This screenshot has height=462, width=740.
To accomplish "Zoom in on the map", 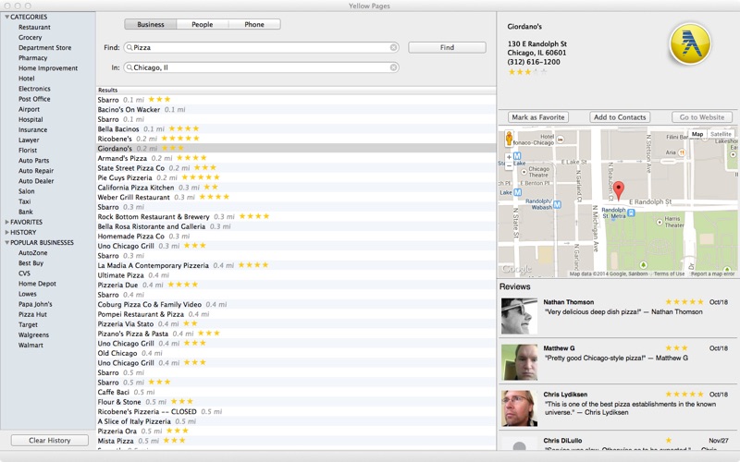I will [x=509, y=157].
